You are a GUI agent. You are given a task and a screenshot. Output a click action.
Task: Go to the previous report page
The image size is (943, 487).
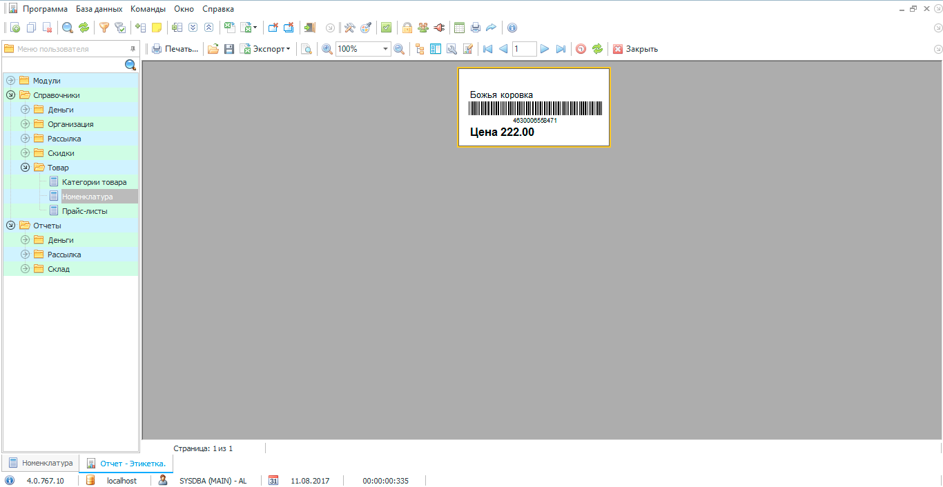(503, 49)
